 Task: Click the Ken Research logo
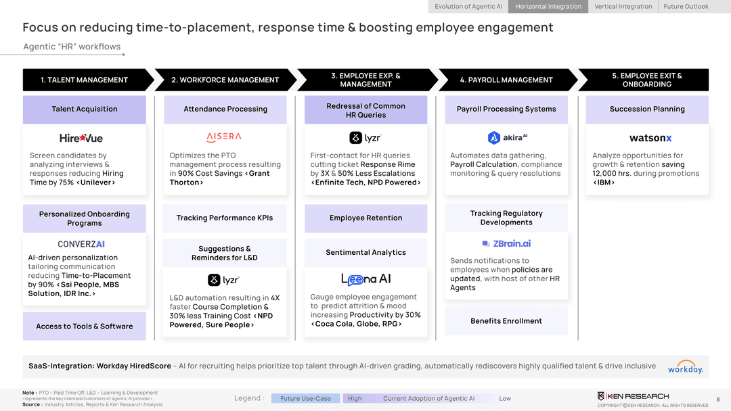tap(633, 396)
